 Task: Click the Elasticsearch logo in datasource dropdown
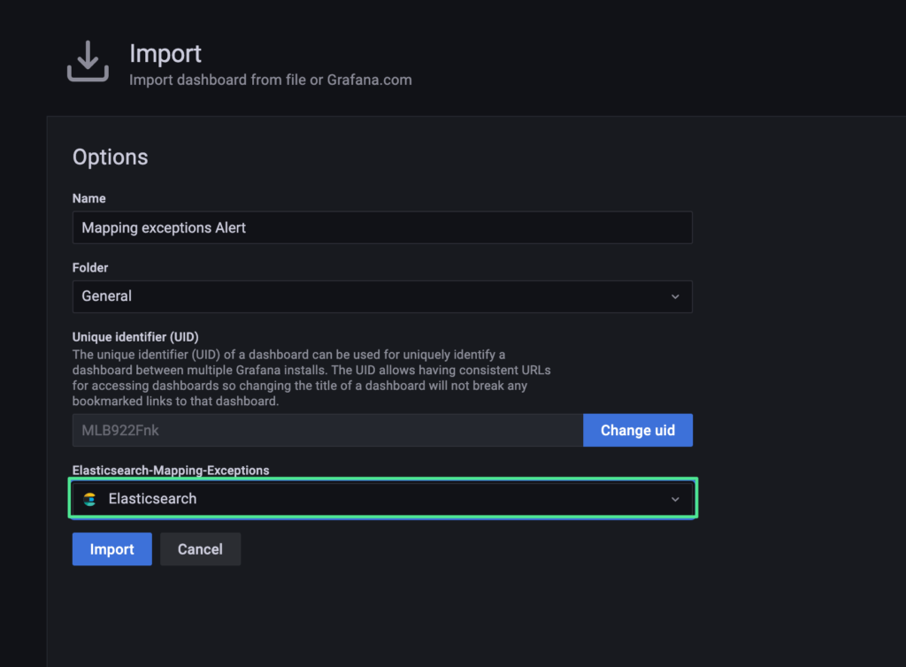pos(89,499)
